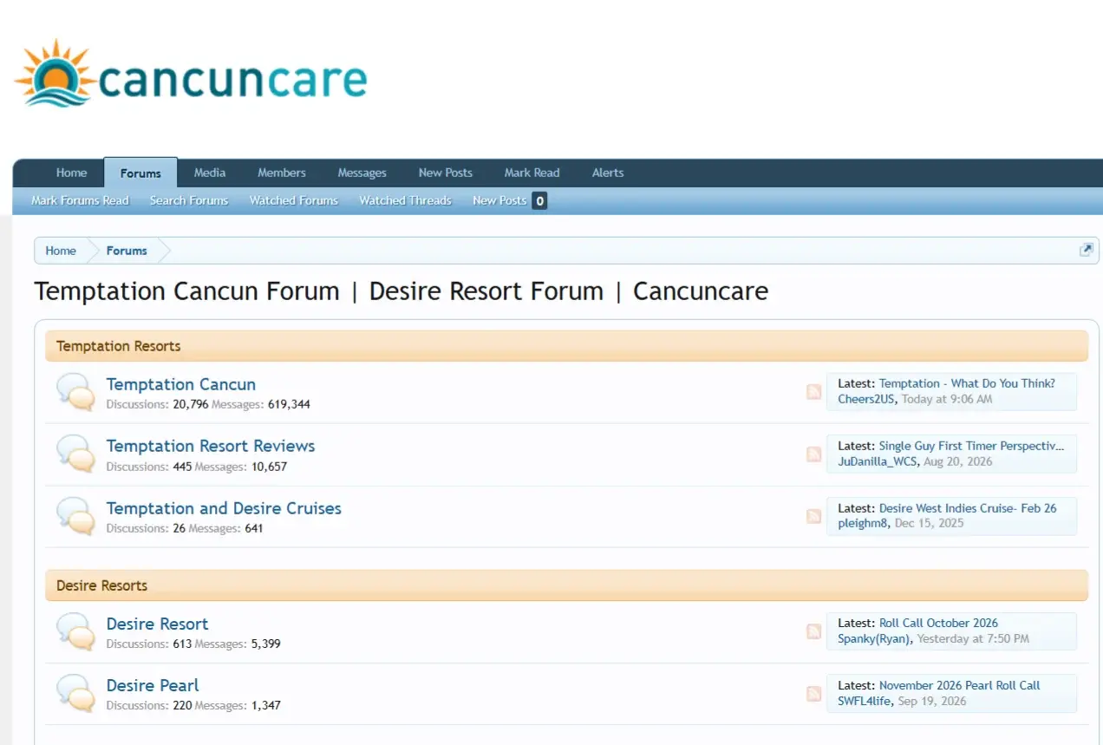Open RSS feed for Temptation Resort Reviews

point(813,454)
